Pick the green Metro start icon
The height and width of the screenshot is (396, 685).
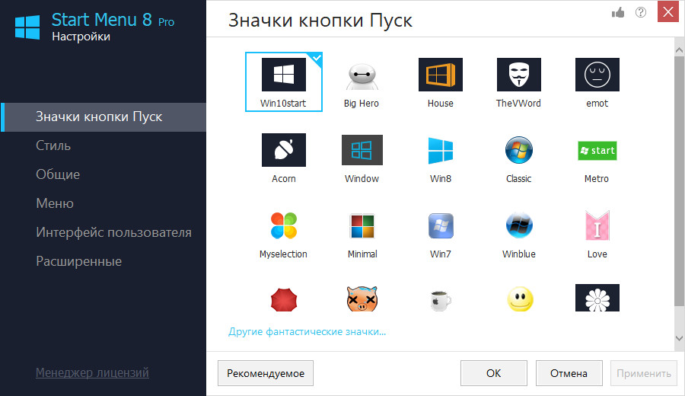tap(597, 151)
